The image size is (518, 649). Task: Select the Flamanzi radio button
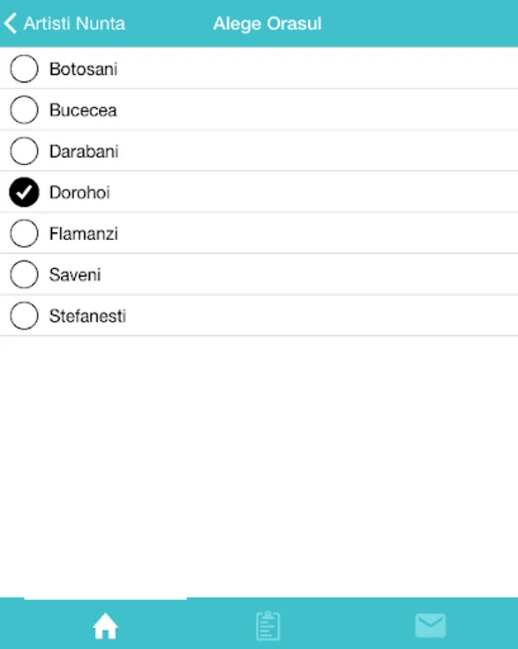(x=24, y=234)
